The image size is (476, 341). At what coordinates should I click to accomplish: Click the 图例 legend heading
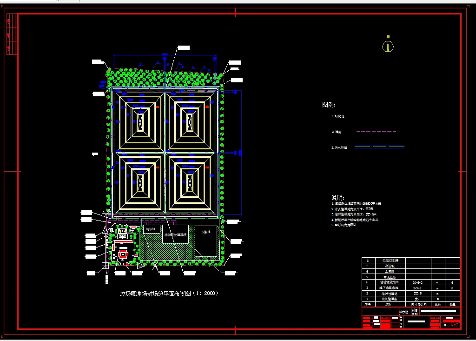(x=329, y=105)
